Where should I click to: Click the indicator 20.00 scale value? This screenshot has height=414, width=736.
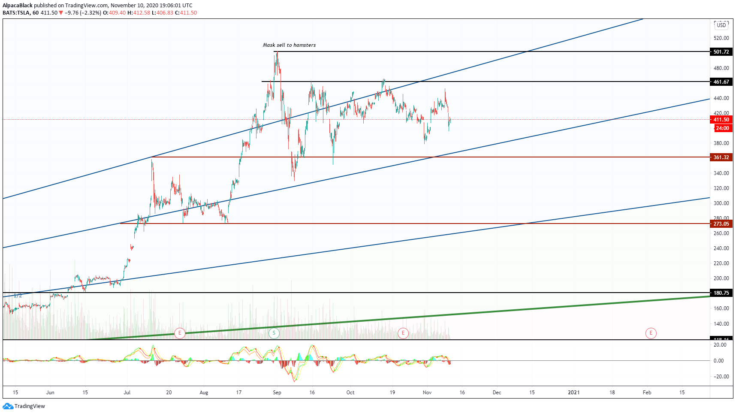[720, 345]
